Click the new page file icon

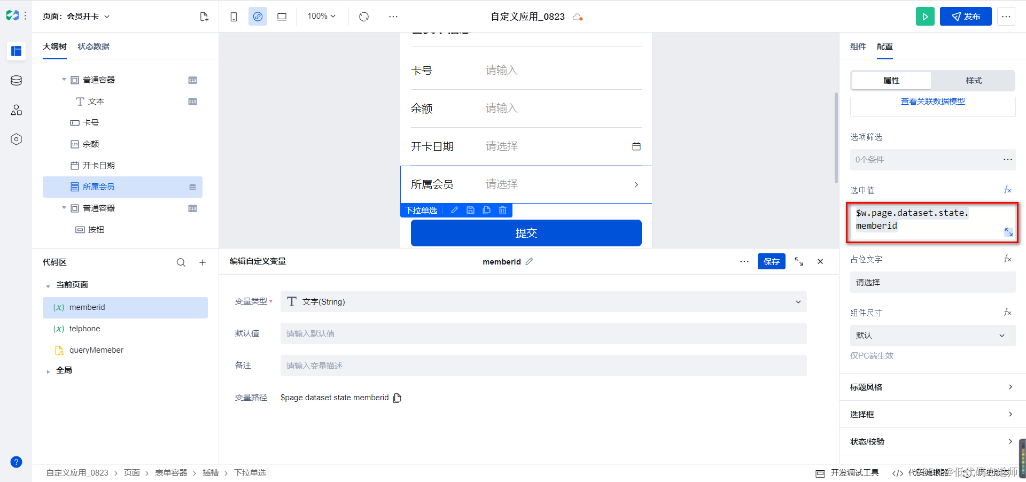[204, 17]
